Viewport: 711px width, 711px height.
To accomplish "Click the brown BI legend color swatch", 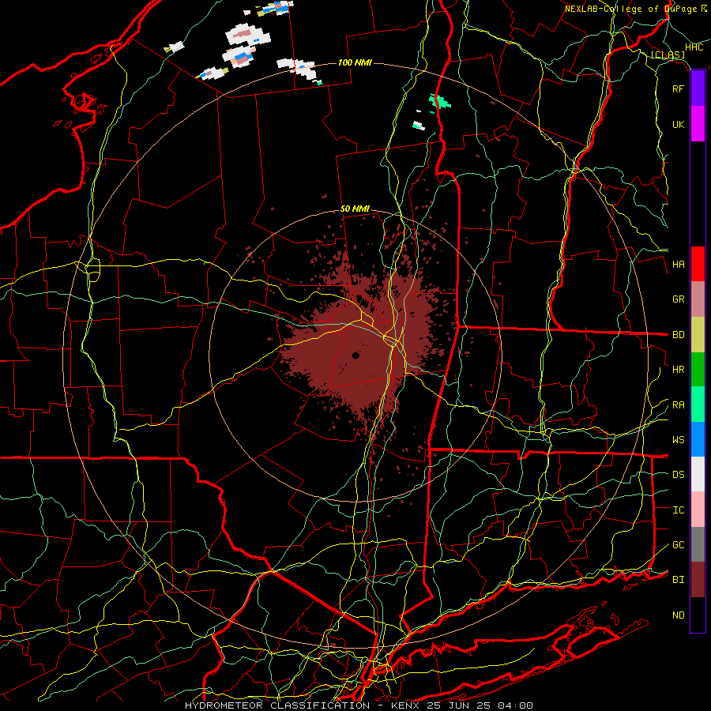I will point(698,580).
